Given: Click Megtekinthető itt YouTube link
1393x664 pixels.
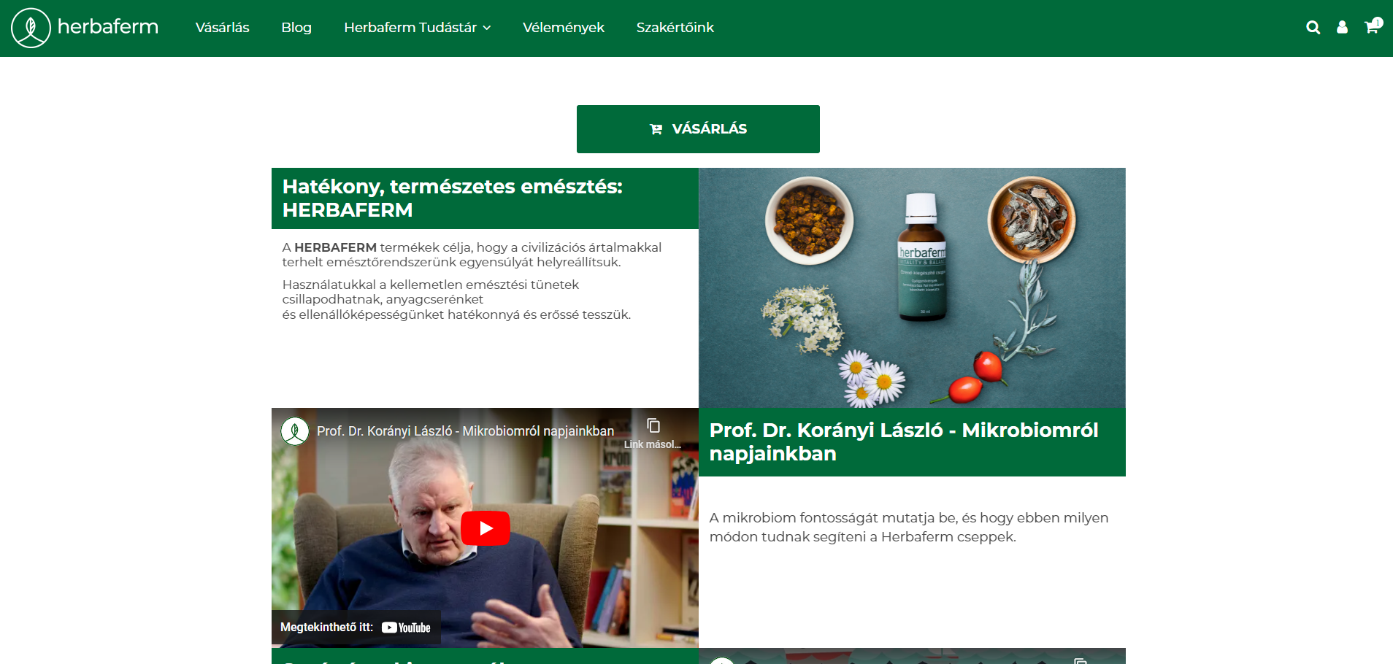Looking at the screenshot, I should pos(356,628).
